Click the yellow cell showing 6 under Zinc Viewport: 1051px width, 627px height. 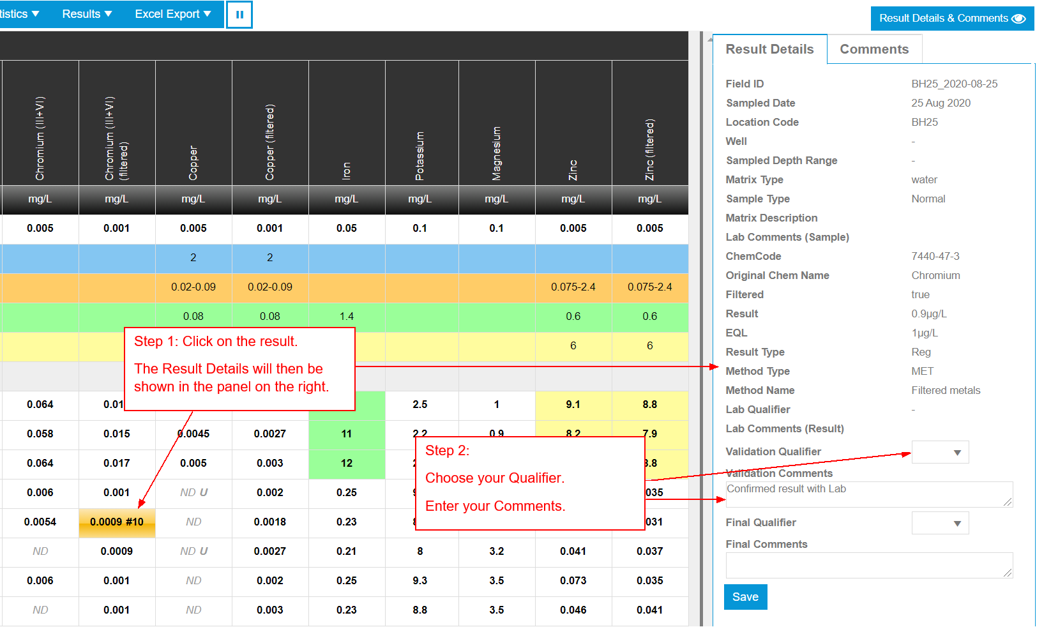[573, 345]
